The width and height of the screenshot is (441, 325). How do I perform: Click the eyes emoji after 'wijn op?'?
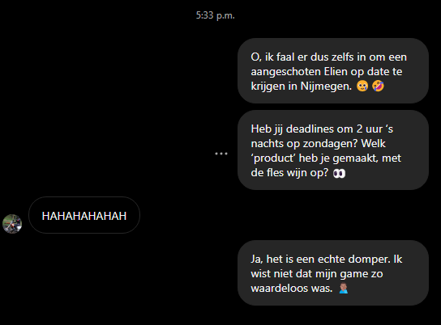(x=339, y=174)
